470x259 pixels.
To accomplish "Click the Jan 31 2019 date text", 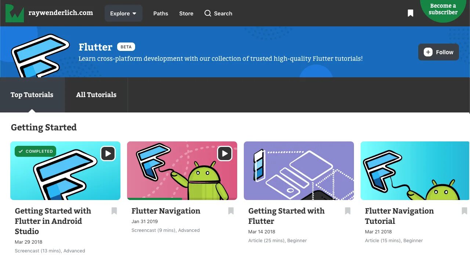I will 145,222.
